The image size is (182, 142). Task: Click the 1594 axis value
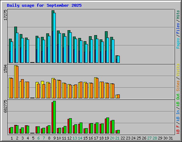tap(5, 69)
